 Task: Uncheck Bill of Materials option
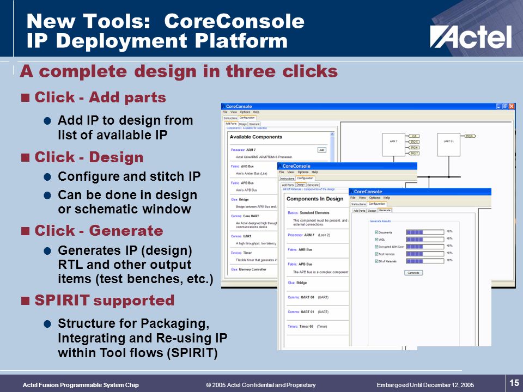[376, 261]
